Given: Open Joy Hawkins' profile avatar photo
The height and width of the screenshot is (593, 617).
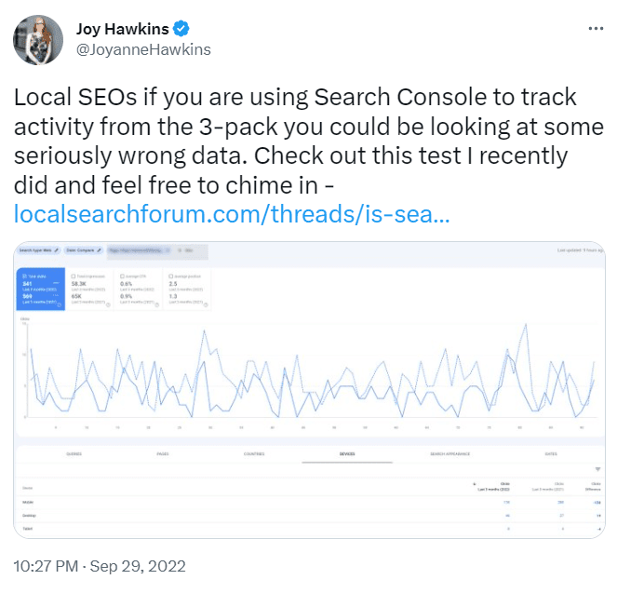Looking at the screenshot, I should pyautogui.click(x=38, y=40).
